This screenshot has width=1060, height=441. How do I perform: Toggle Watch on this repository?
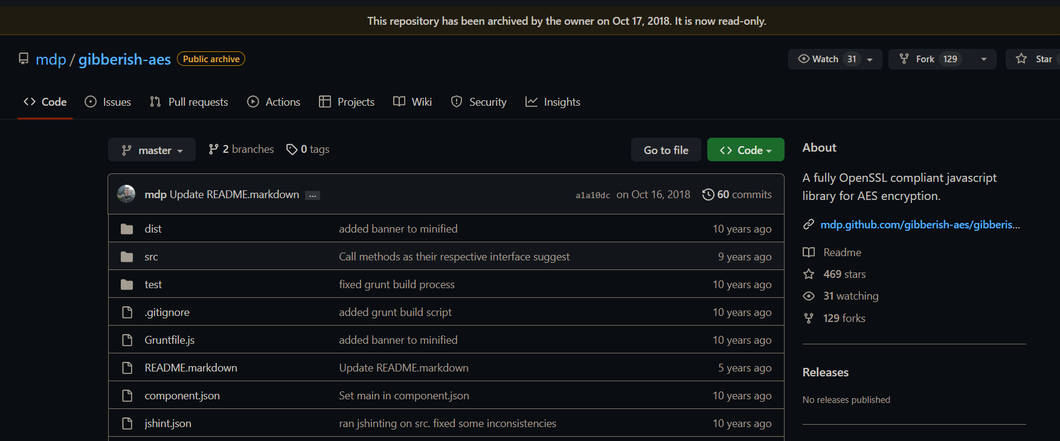pyautogui.click(x=825, y=59)
